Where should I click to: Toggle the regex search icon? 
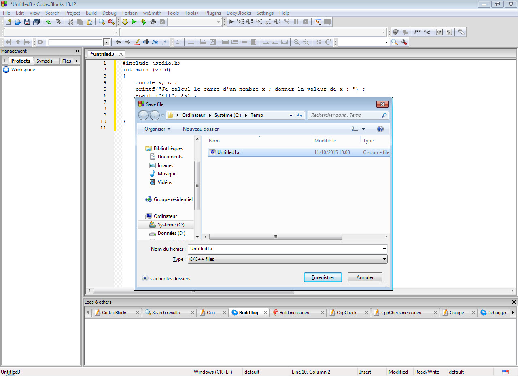tap(164, 42)
